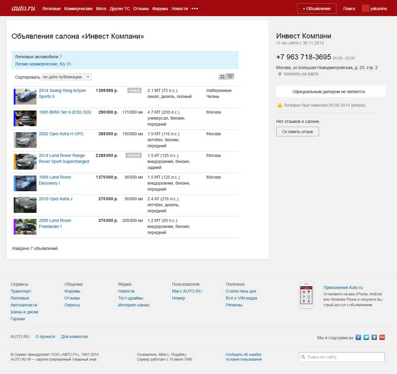Click the Opel Astra J thumbnail
Viewport: 397px width, 374px height.
click(x=25, y=205)
